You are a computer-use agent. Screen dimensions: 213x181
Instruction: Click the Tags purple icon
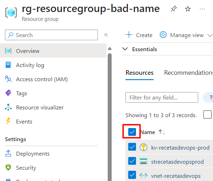tap(8, 93)
